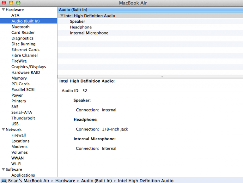Screen dimensions: 243x183
Task: Select Memory in the sidebar
Action: click(x=19, y=78)
